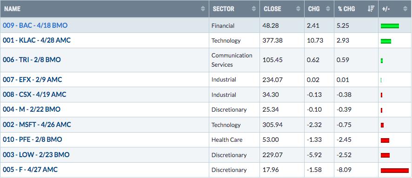This screenshot has width=412, height=178.
Task: Toggle % CHG descending sort icon
Action: tap(371, 9)
